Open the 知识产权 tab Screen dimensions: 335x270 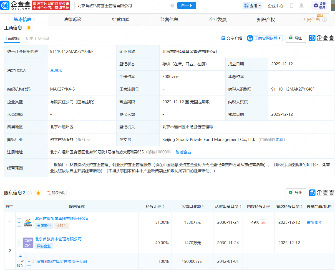266,19
